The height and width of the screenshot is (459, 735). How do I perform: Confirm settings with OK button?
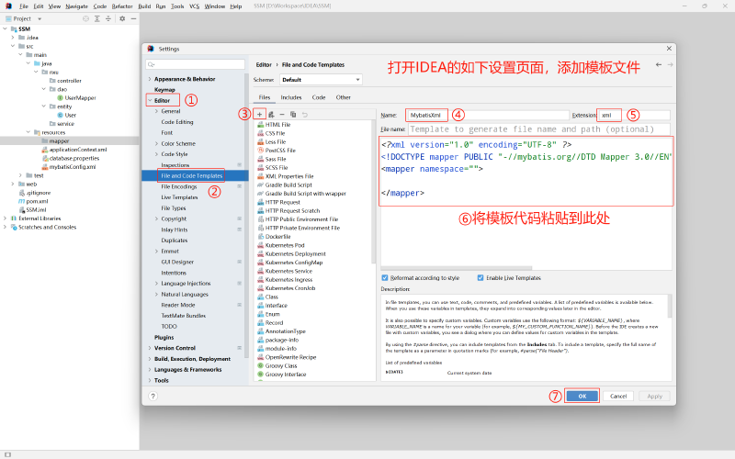click(582, 397)
